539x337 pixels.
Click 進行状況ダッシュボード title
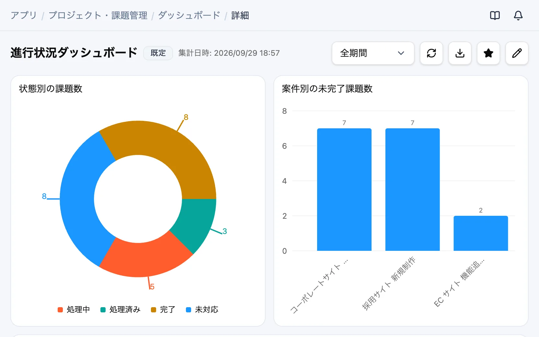pos(74,52)
